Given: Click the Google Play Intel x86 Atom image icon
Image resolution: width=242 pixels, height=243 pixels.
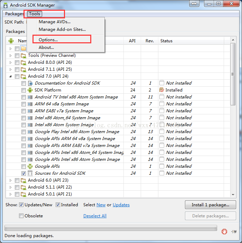Looking at the screenshot, I should point(30,132).
